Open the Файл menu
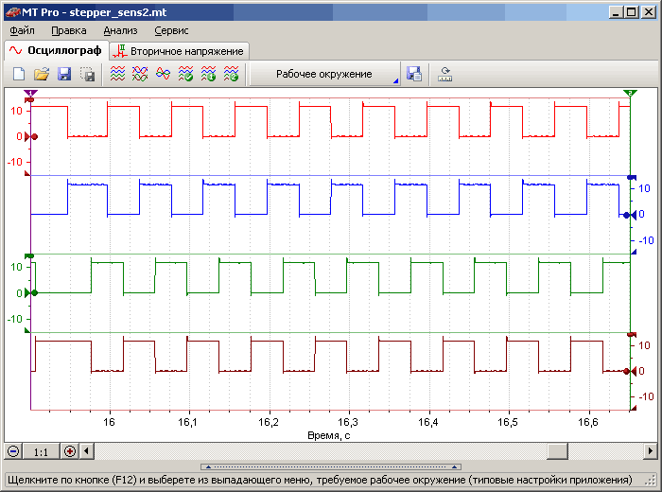The image size is (662, 492). [x=22, y=30]
